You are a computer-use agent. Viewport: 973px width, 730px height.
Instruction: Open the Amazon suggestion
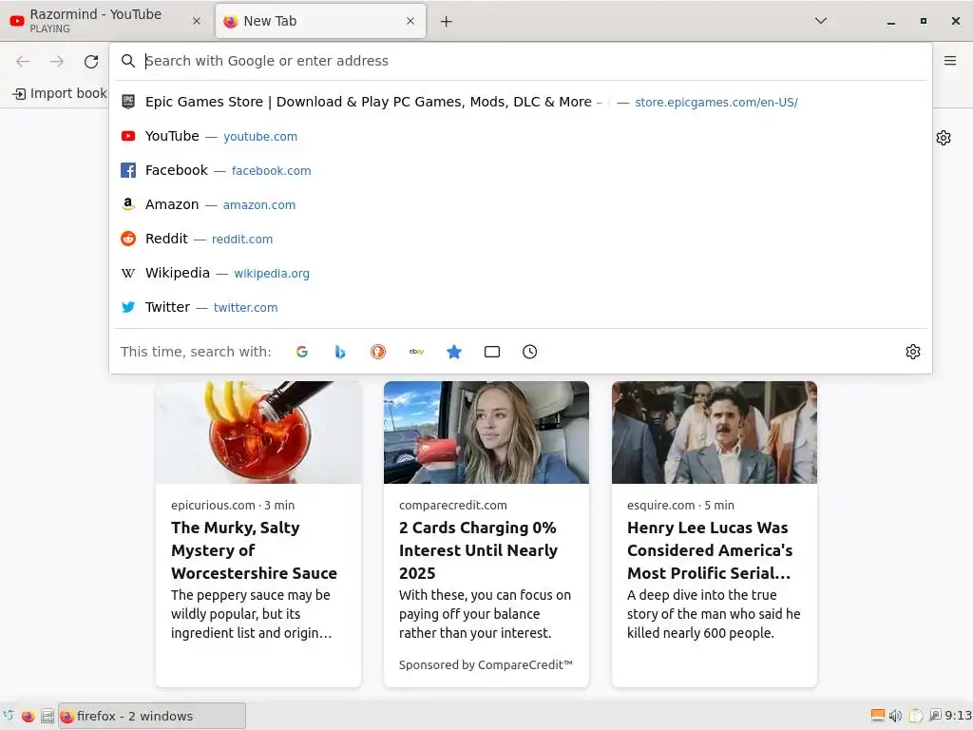point(520,205)
